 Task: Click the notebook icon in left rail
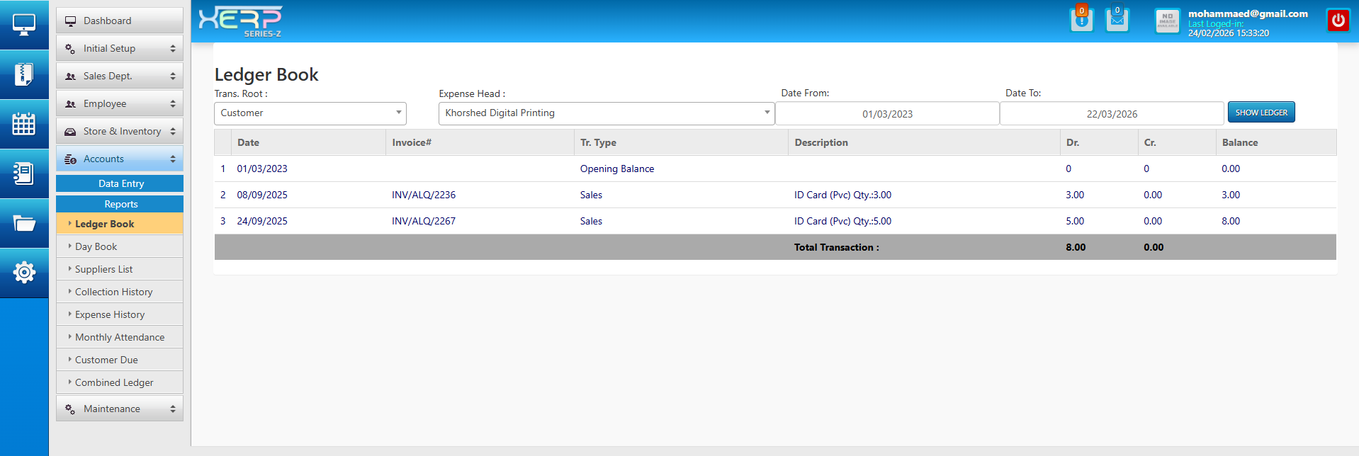click(24, 173)
